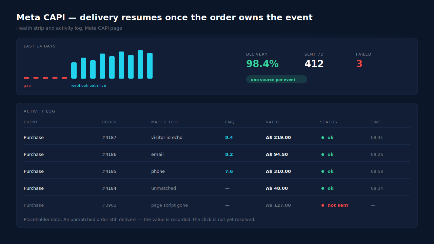The image size is (434, 244).
Task: Click the value A$ 127.00
Action: (x=278, y=205)
